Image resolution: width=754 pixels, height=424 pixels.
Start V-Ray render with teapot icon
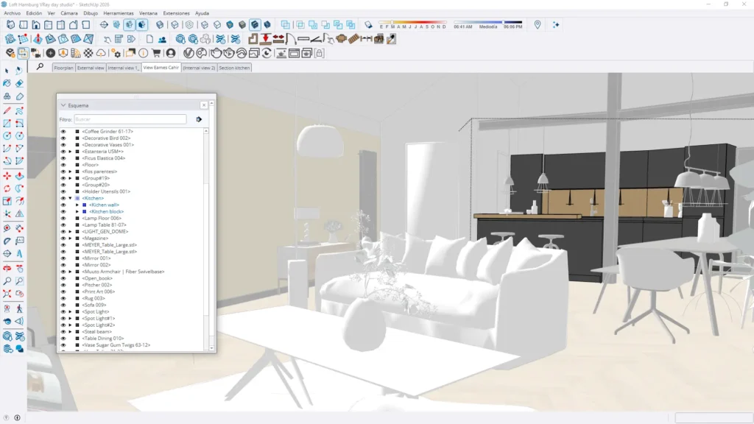pyautogui.click(x=216, y=53)
